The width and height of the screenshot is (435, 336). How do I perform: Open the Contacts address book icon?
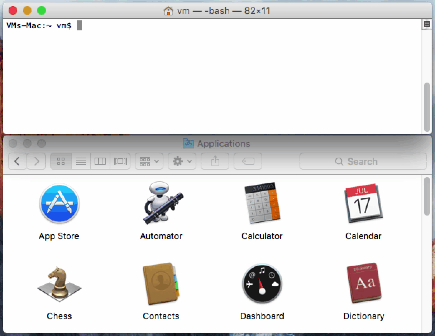tap(161, 284)
